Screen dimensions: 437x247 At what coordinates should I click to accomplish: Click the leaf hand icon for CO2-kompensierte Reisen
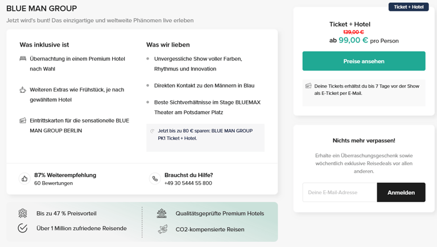pos(163,229)
